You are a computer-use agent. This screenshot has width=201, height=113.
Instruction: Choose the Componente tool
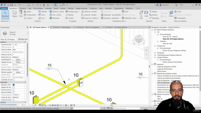(x=30, y=15)
